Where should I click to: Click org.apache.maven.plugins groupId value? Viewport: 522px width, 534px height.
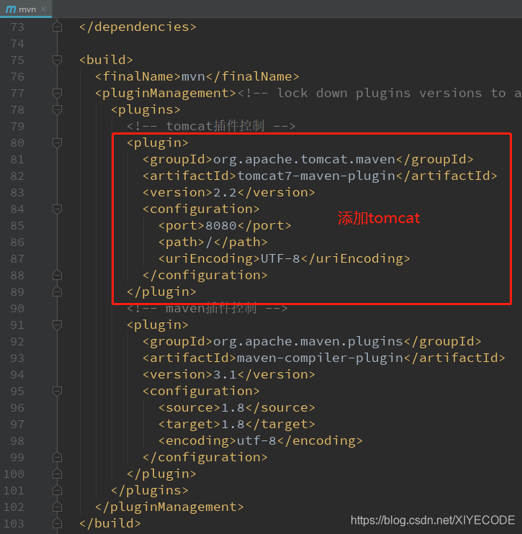(308, 342)
